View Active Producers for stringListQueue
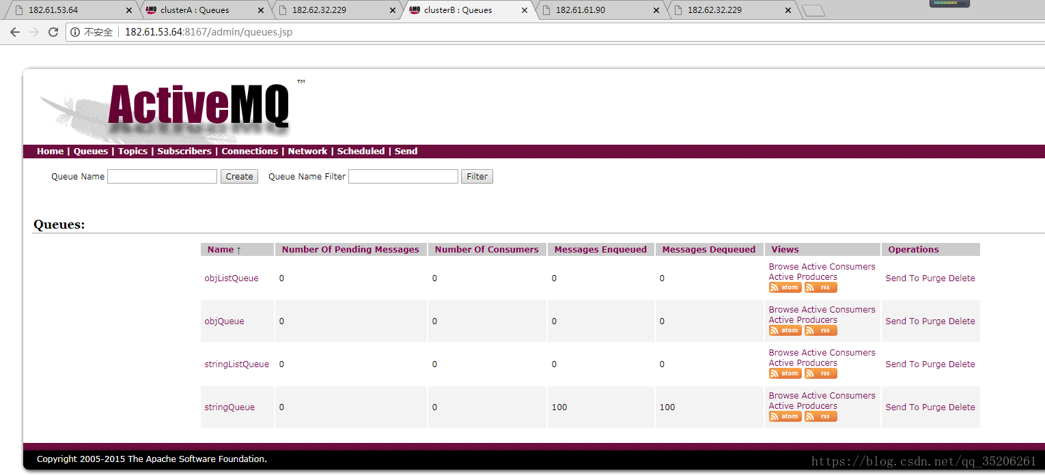Viewport: 1045px width, 475px height. click(x=803, y=363)
